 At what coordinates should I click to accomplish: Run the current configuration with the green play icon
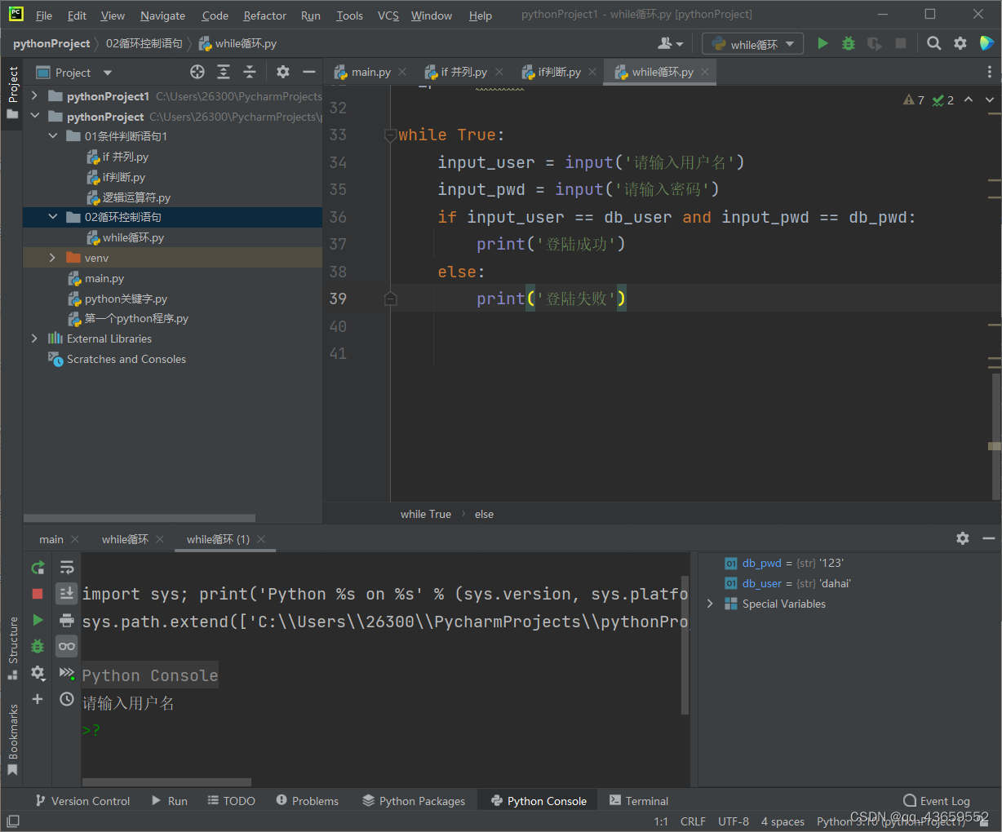point(822,43)
